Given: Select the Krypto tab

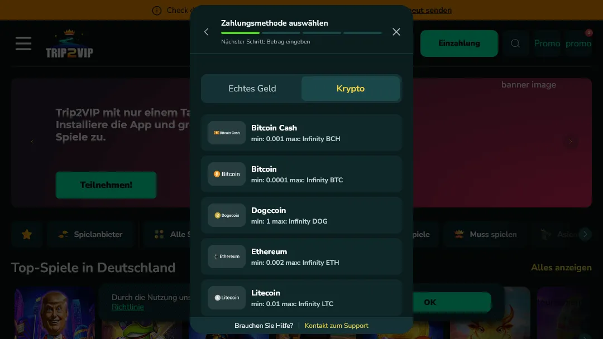Looking at the screenshot, I should pos(351,88).
